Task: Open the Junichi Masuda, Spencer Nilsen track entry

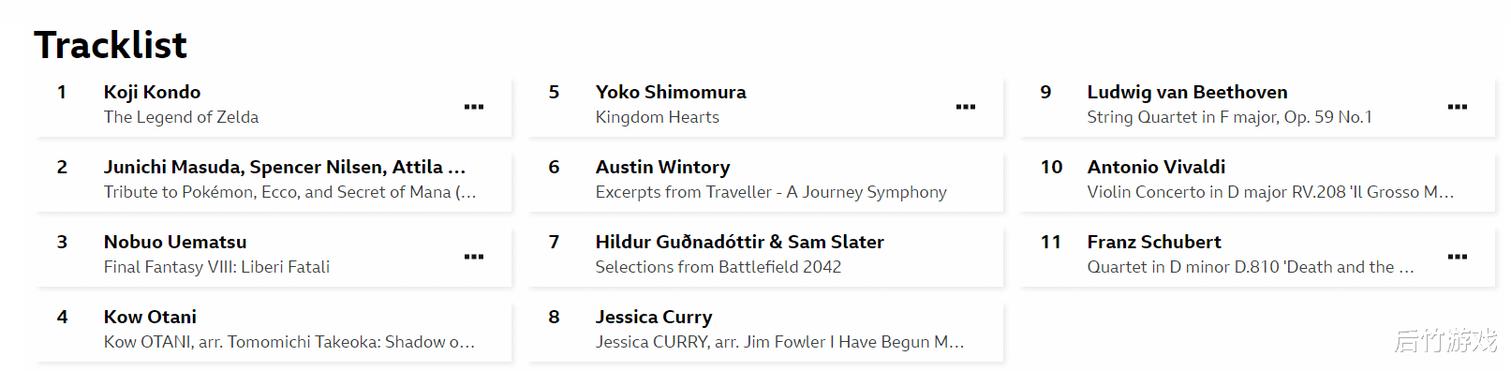Action: pos(274,180)
